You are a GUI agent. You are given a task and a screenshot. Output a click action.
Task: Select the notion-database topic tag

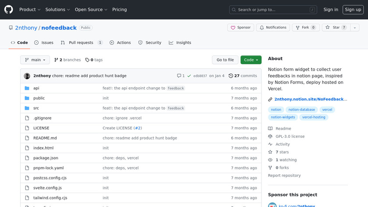tap(302, 110)
